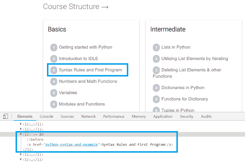245x163 pixels.
Task: Click number 5 badge beside Variables
Action: (x=54, y=93)
